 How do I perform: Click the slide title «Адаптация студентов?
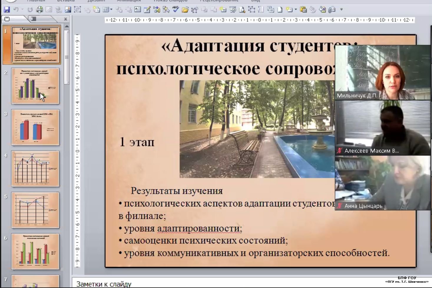[x=259, y=46]
